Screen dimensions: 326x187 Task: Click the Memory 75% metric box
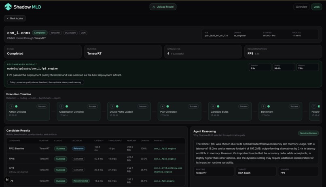pyautogui.click(x=308, y=67)
